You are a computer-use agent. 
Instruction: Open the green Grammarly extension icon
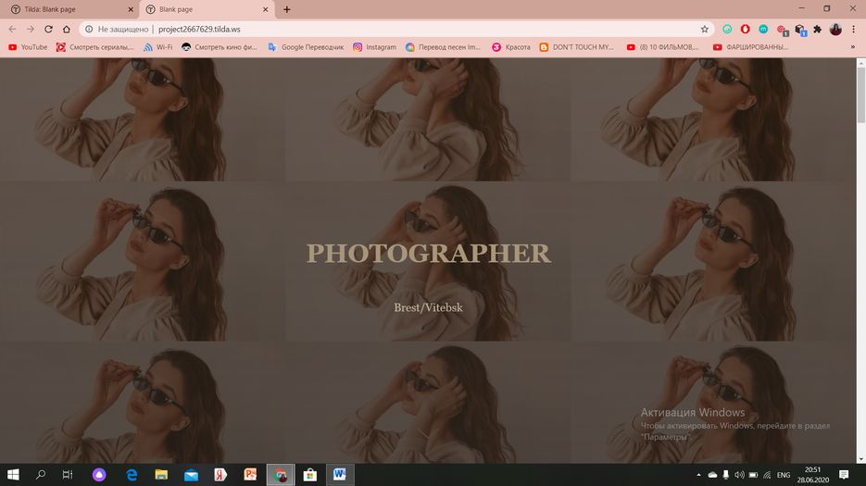727,30
